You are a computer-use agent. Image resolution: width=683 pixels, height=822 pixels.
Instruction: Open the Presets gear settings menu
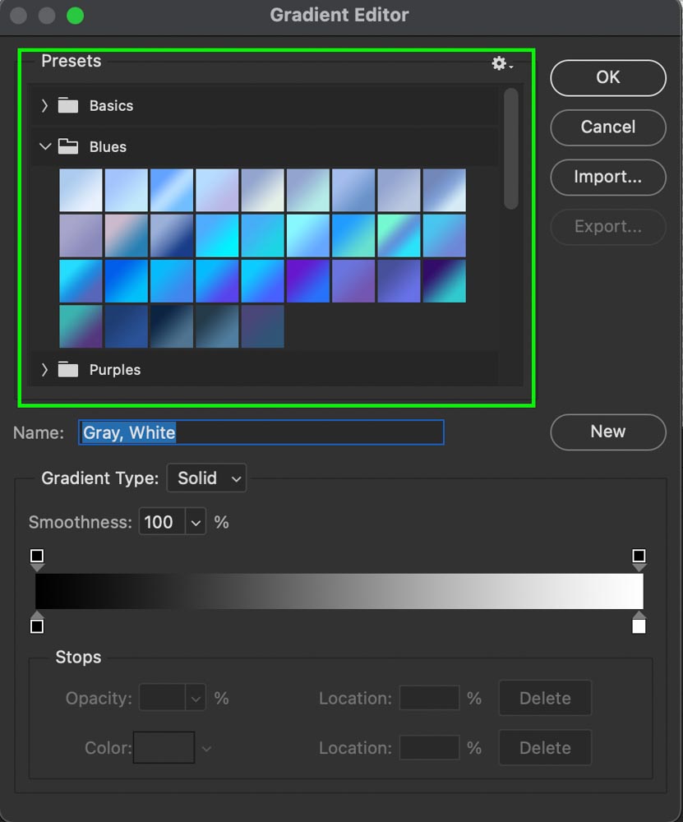click(x=502, y=63)
